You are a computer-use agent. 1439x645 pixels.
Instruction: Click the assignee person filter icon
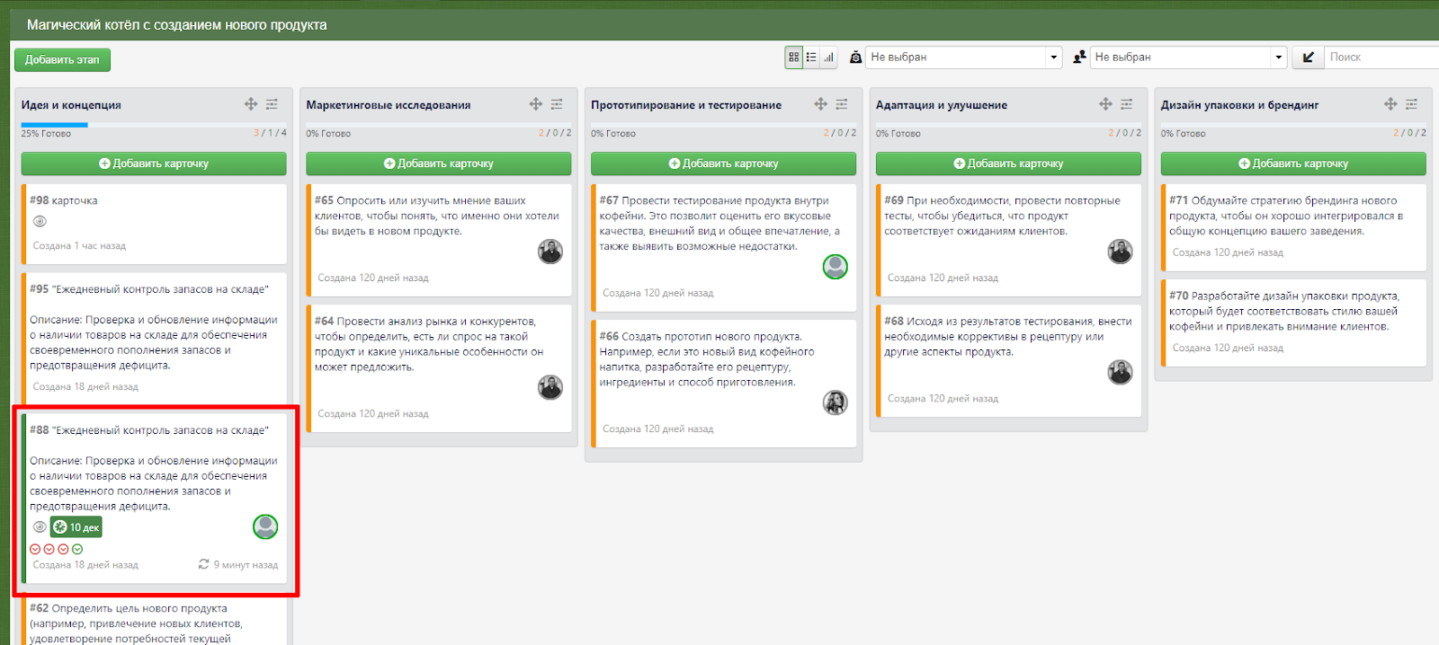[x=1079, y=57]
